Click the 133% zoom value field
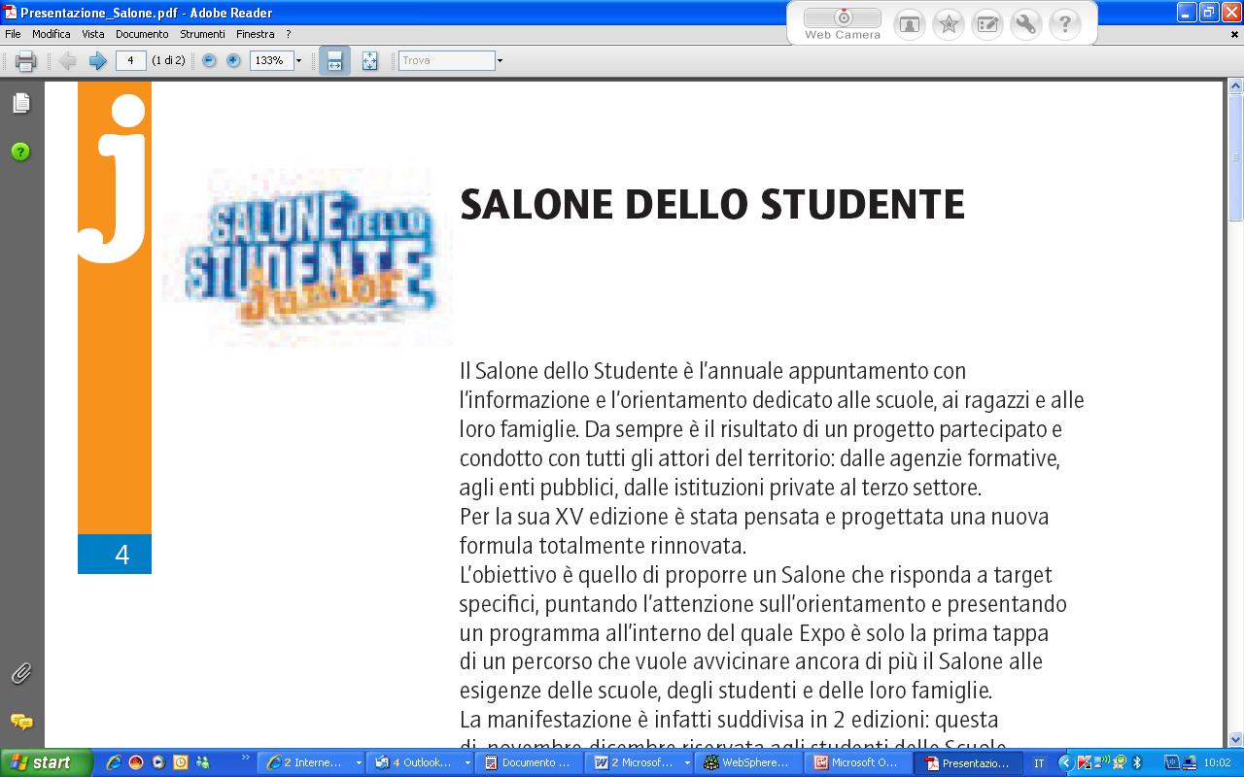The image size is (1244, 777). pos(270,60)
